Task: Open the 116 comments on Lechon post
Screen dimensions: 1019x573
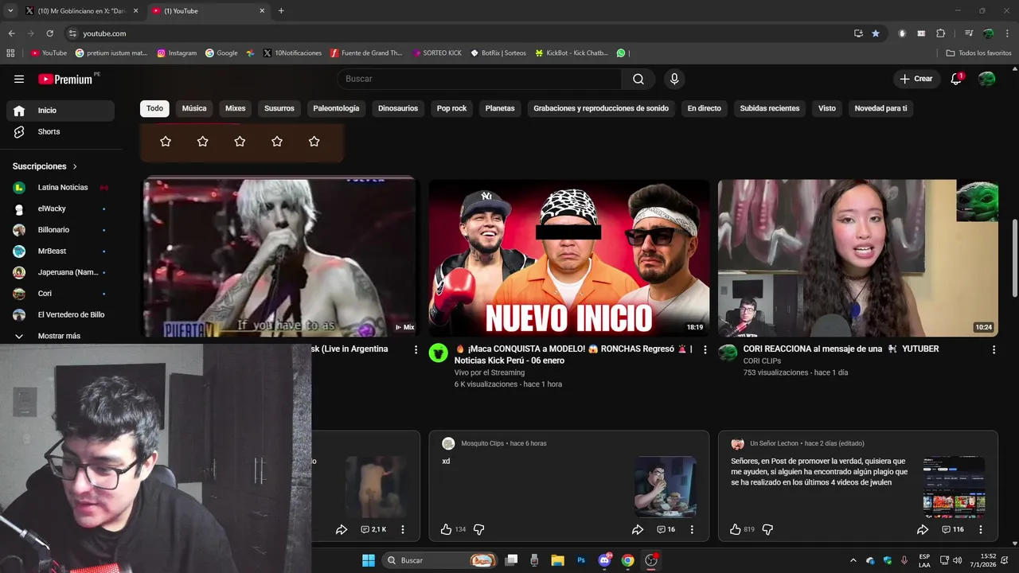Action: tap(952, 529)
